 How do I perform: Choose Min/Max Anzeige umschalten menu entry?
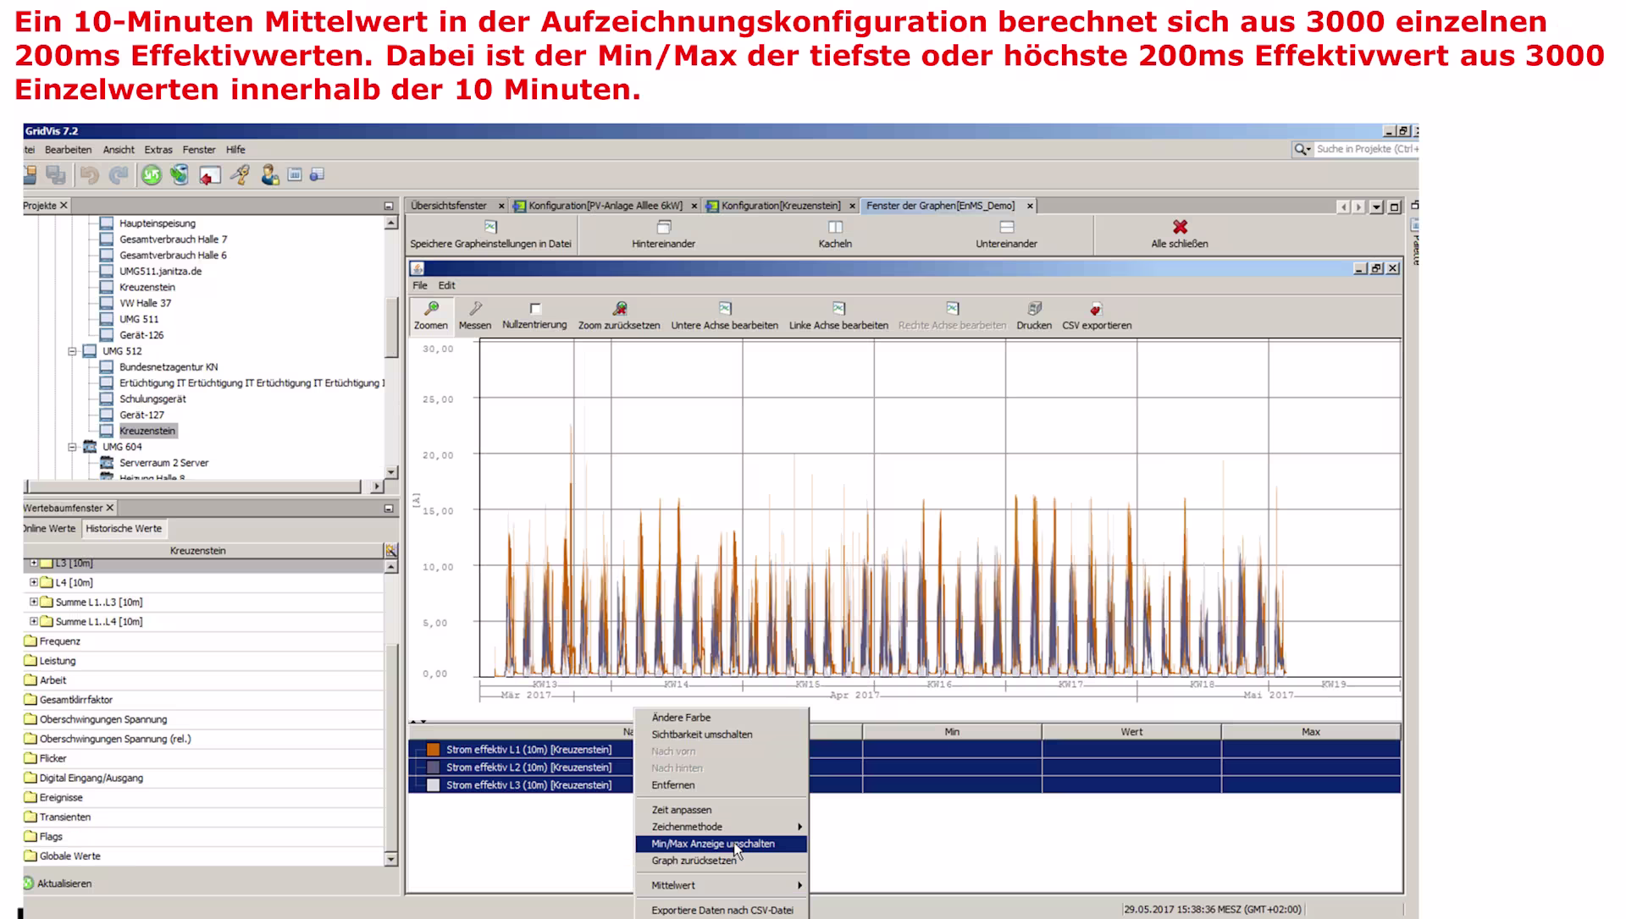713,844
